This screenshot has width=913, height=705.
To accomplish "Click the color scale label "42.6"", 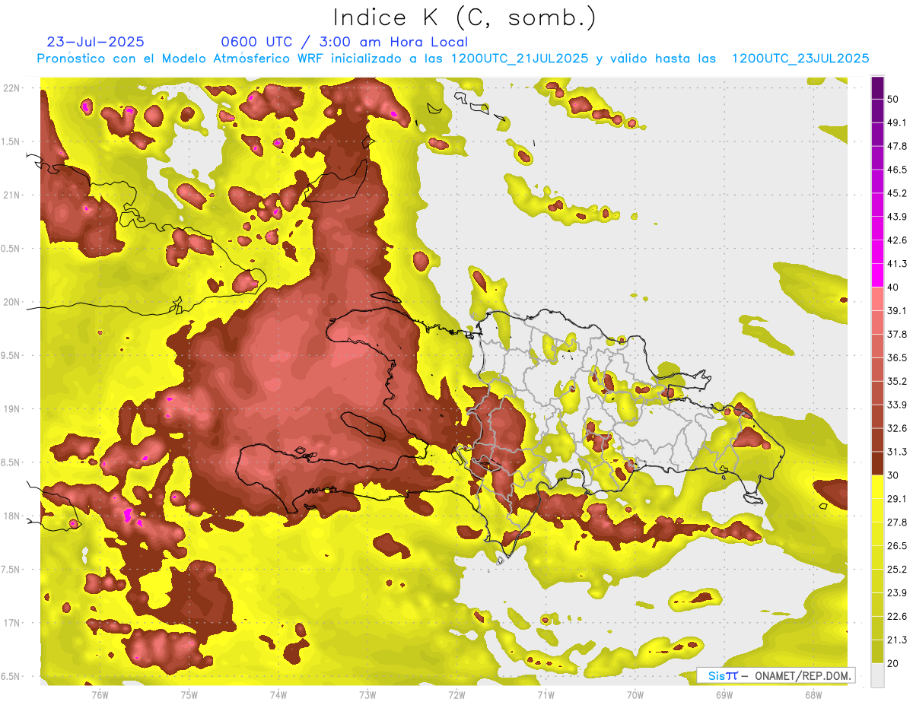I will point(897,240).
